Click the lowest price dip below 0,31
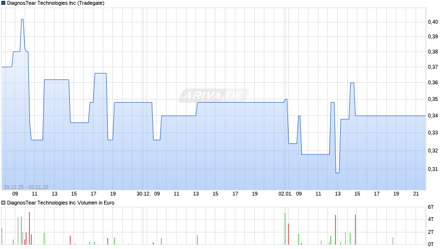Image resolution: width=446 pixels, height=249 pixels. click(337, 173)
